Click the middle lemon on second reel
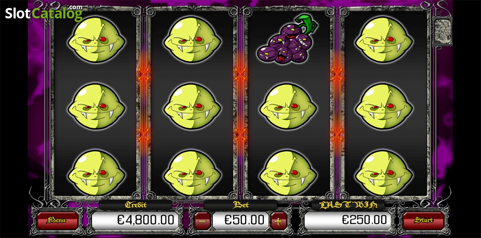Viewport: 481px width, 238px height. tap(192, 106)
